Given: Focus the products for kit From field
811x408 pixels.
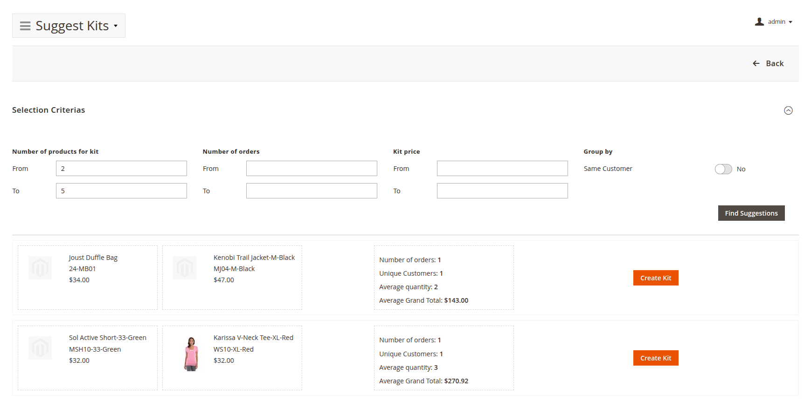Looking at the screenshot, I should (x=121, y=169).
